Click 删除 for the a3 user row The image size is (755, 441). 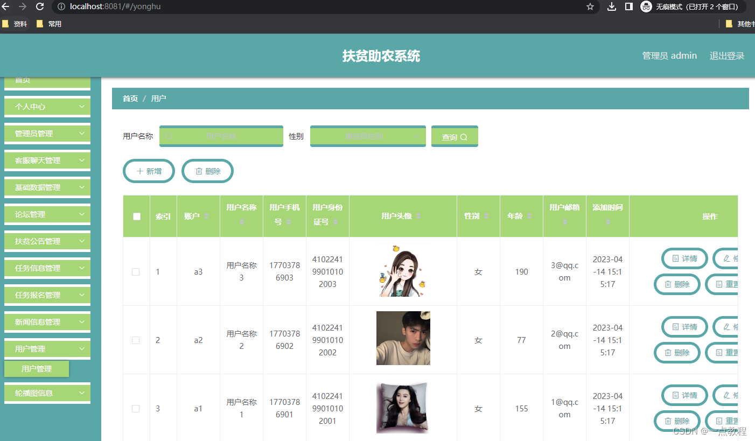(x=677, y=284)
